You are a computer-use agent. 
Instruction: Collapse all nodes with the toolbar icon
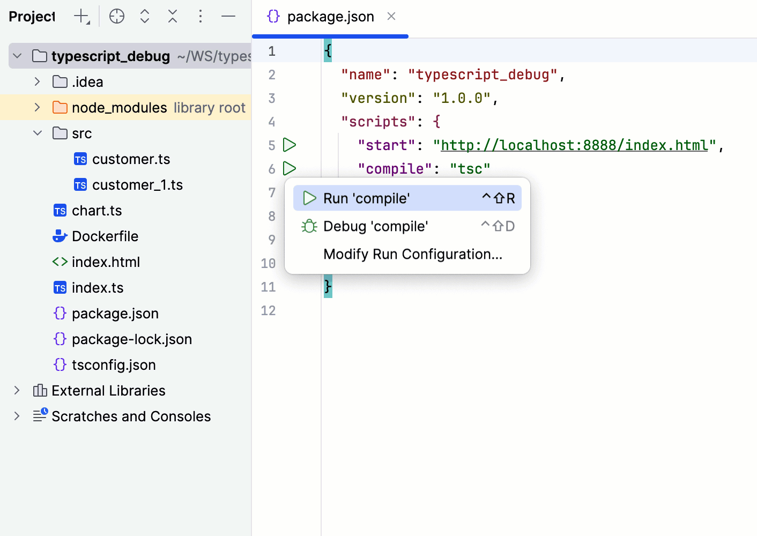(x=172, y=16)
